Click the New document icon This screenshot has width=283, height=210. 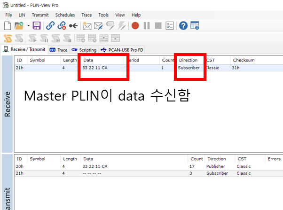click(x=8, y=26)
